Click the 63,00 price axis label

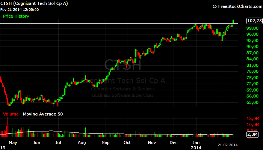252,102
